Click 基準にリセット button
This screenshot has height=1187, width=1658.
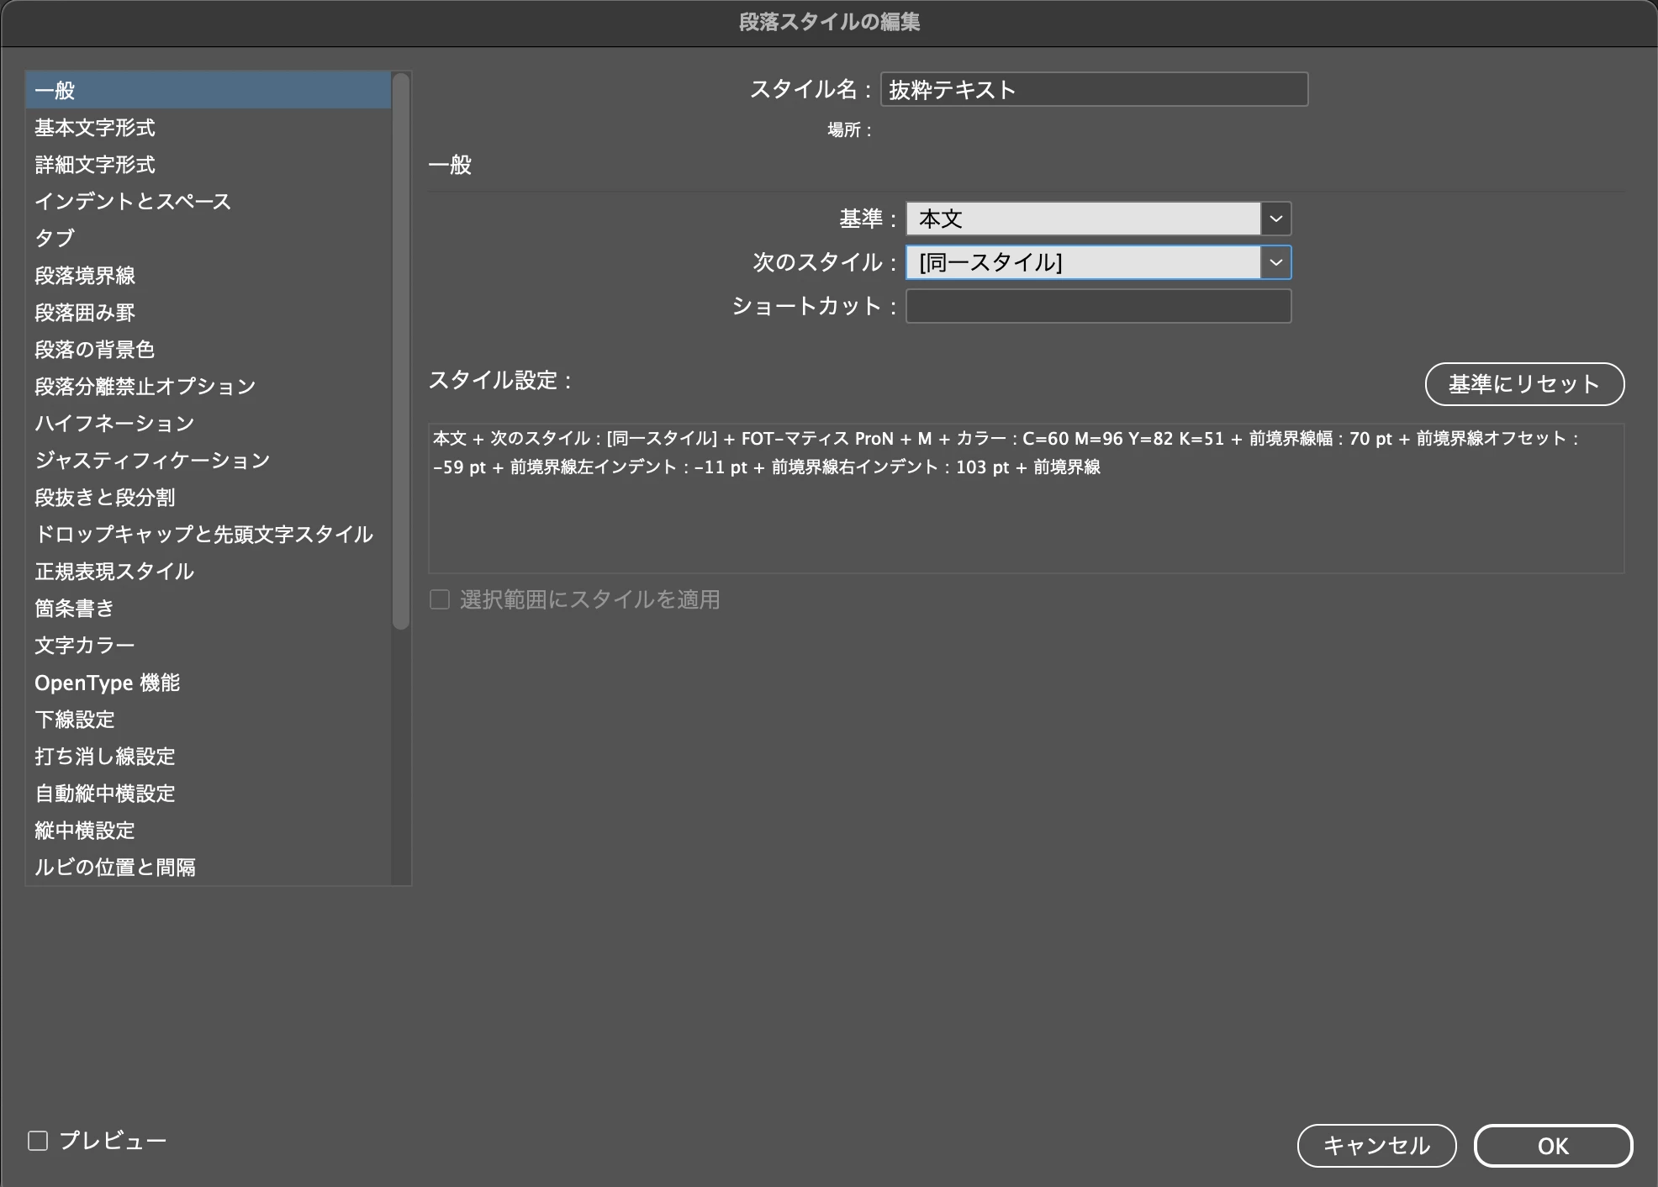1523,384
